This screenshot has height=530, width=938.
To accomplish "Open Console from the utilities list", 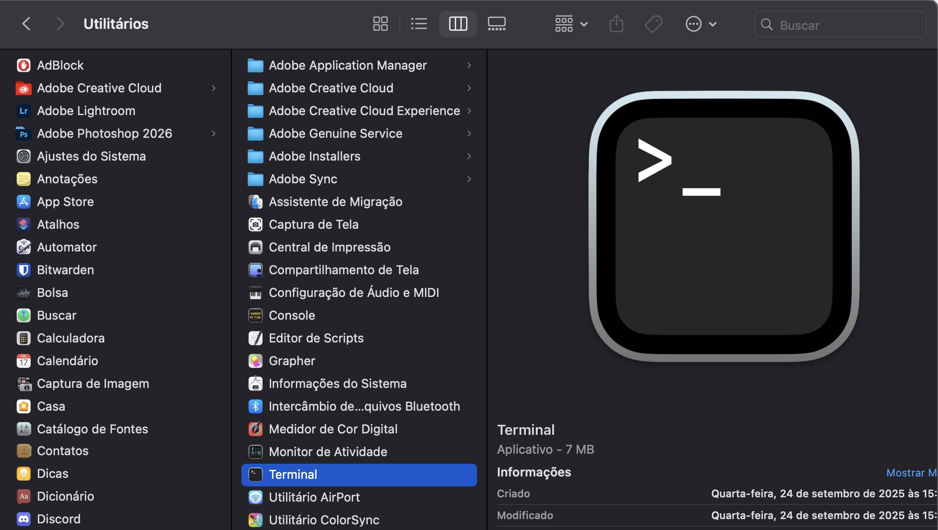I will tap(292, 315).
